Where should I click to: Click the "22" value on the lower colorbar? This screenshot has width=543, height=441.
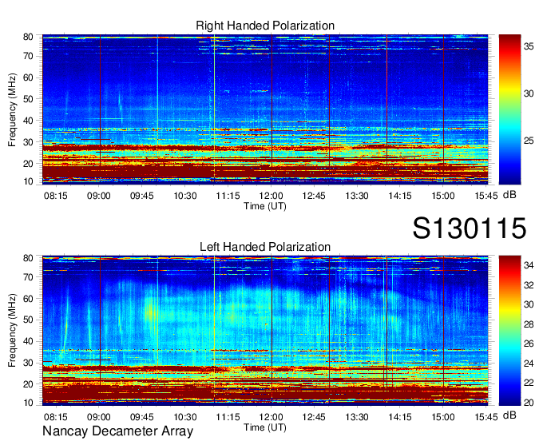click(529, 383)
